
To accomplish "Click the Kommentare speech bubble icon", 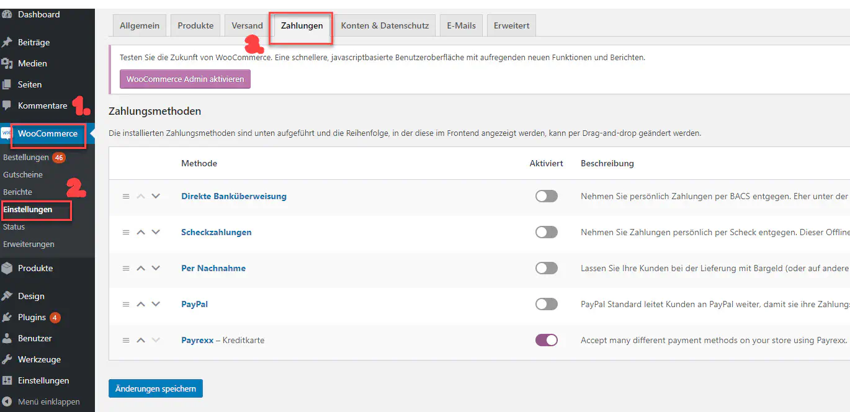I will pyautogui.click(x=7, y=105).
